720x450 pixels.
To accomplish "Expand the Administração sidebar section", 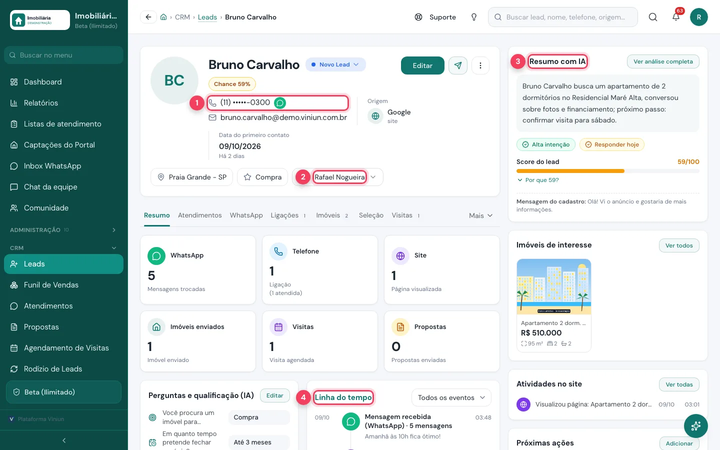I will [x=64, y=230].
